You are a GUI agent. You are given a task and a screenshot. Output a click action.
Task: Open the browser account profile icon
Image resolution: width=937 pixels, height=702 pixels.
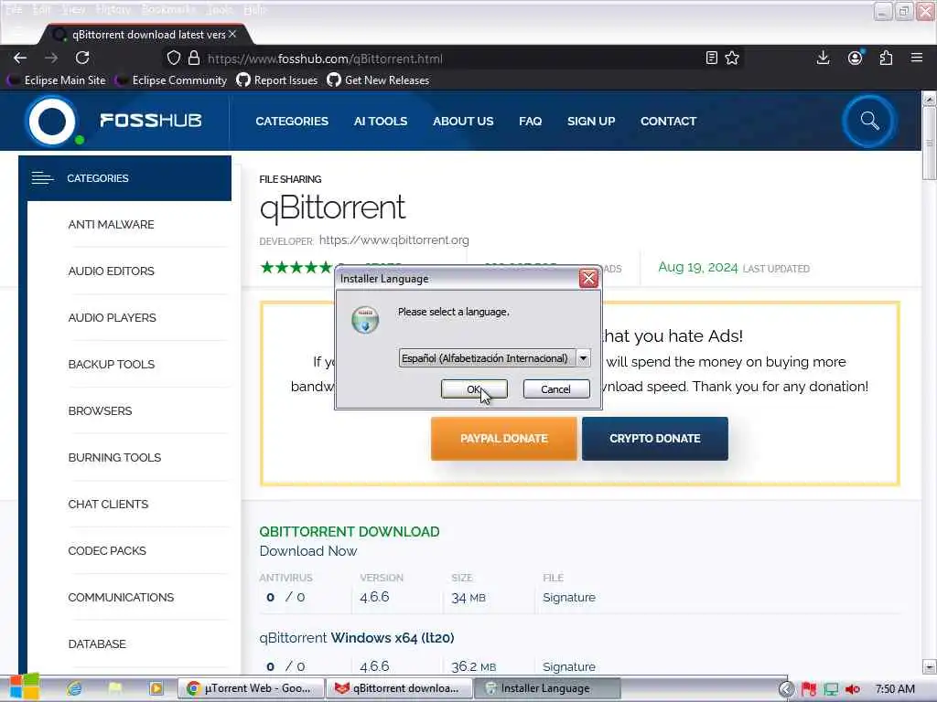[x=856, y=58]
